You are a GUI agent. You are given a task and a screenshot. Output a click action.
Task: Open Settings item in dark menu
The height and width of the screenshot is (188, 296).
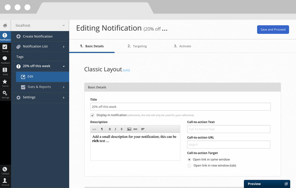click(40, 97)
